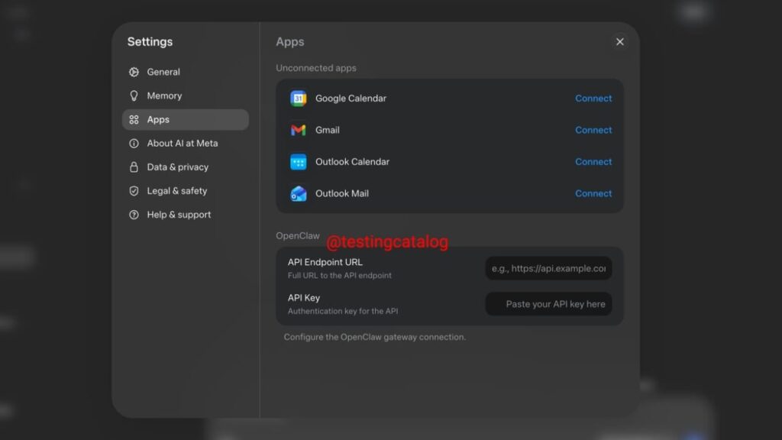Connect Outlook Calendar

(593, 161)
